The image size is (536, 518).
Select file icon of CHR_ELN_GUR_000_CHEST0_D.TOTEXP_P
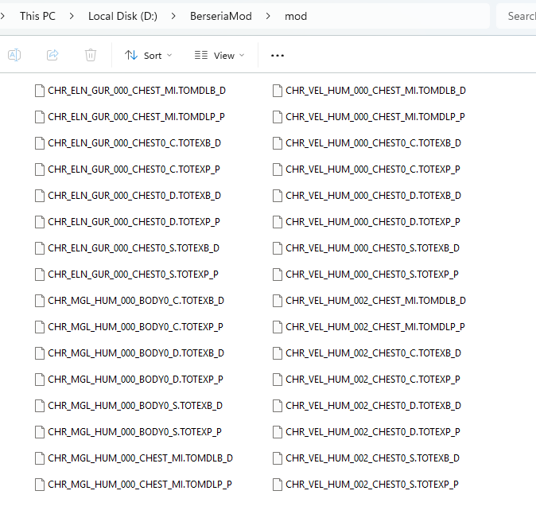[40, 222]
